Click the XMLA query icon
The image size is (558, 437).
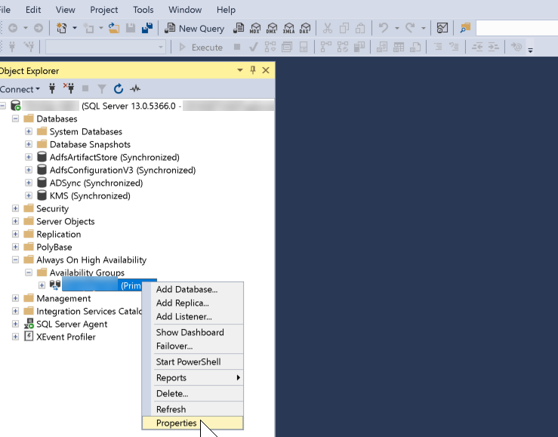(x=288, y=28)
